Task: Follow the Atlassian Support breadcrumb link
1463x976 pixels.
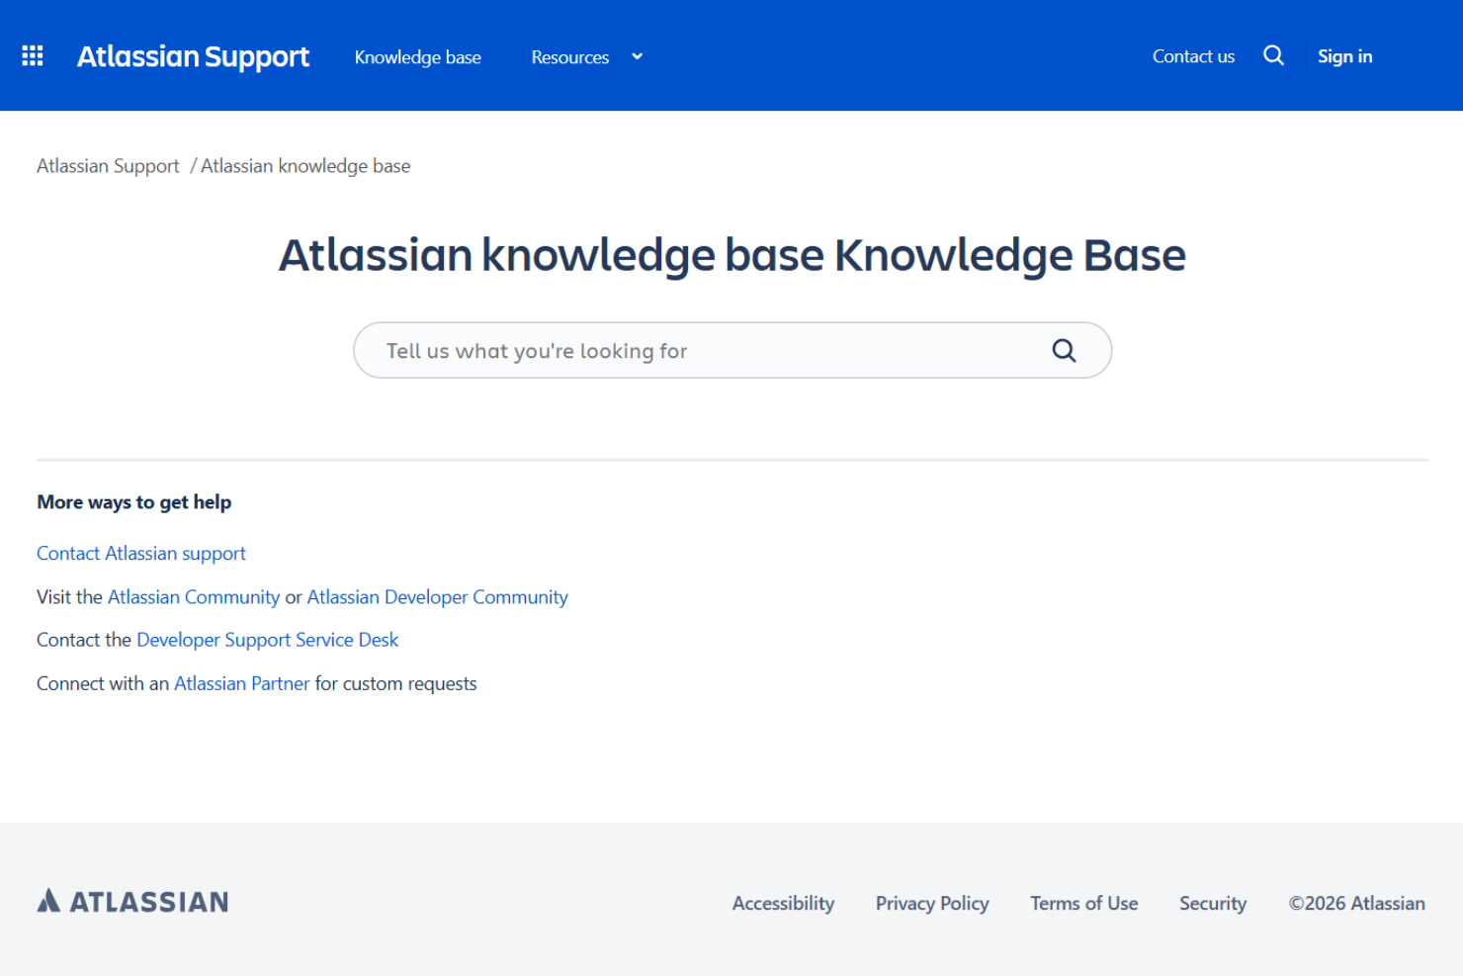Action: (108, 166)
